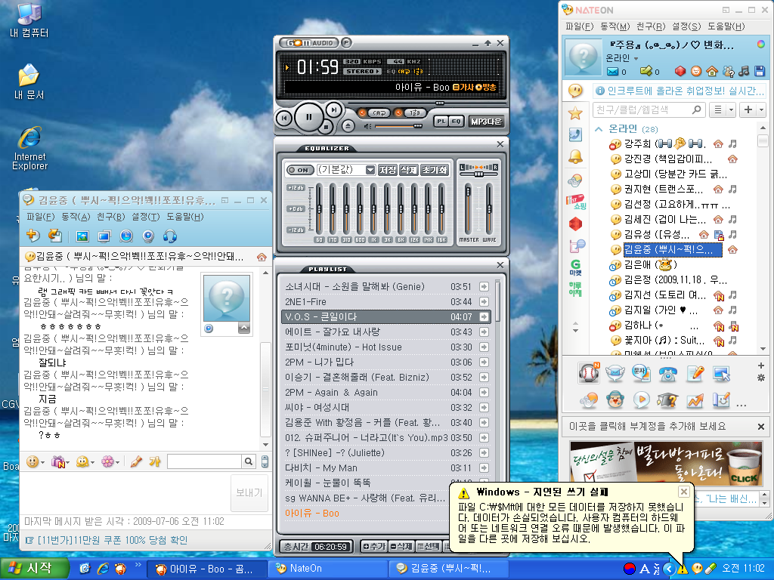Viewport: 774px width, 580px height.
Task: Skip to the next track
Action: [x=333, y=110]
